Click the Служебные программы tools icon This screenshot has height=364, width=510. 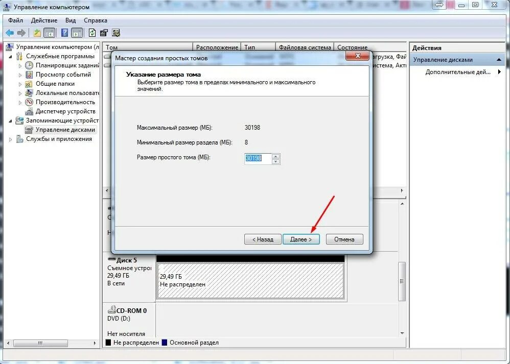point(19,56)
